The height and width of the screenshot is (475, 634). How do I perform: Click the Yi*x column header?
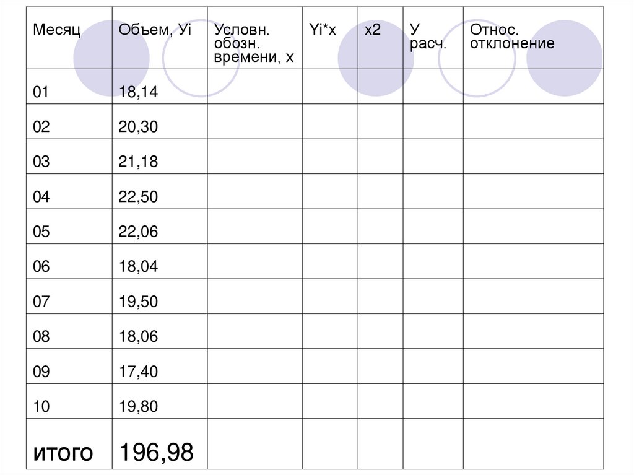(322, 30)
